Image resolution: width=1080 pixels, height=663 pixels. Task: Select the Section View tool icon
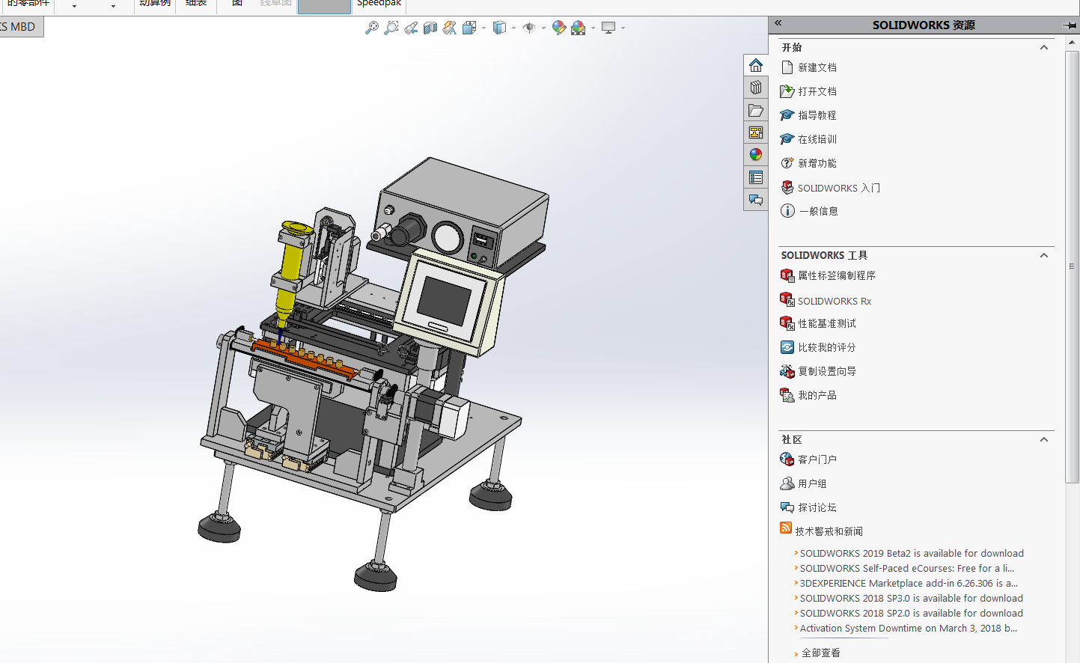pyautogui.click(x=430, y=28)
